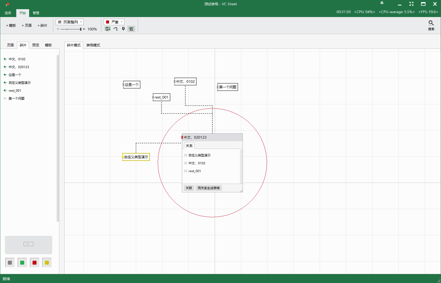The width and height of the screenshot is (441, 283).
Task: Click the red marker on 中文, 020123 node header
Action: (x=182, y=137)
